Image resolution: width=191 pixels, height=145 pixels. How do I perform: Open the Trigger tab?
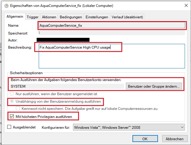pos(32,17)
